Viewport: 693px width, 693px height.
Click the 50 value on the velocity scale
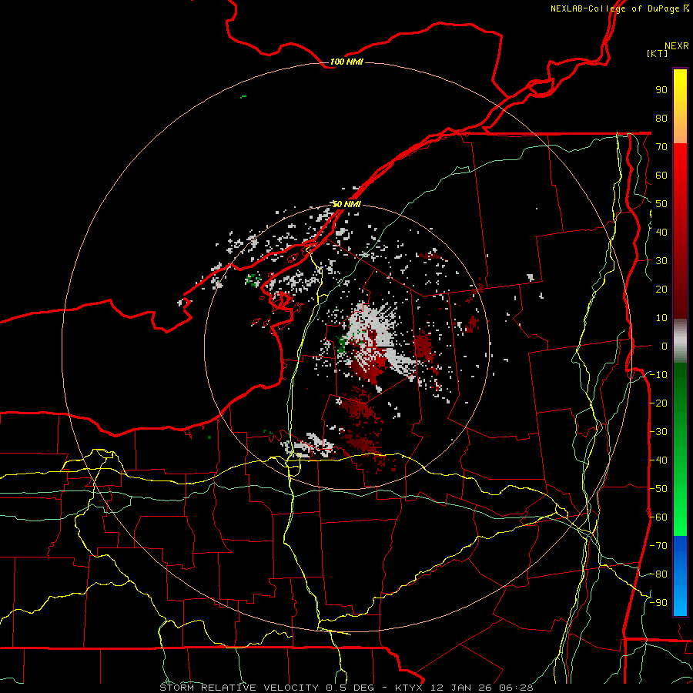click(661, 204)
